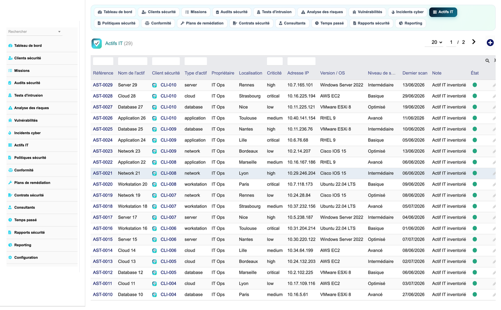Open Vulnérabilités in the left sidebar
The width and height of the screenshot is (501, 310).
point(26,121)
